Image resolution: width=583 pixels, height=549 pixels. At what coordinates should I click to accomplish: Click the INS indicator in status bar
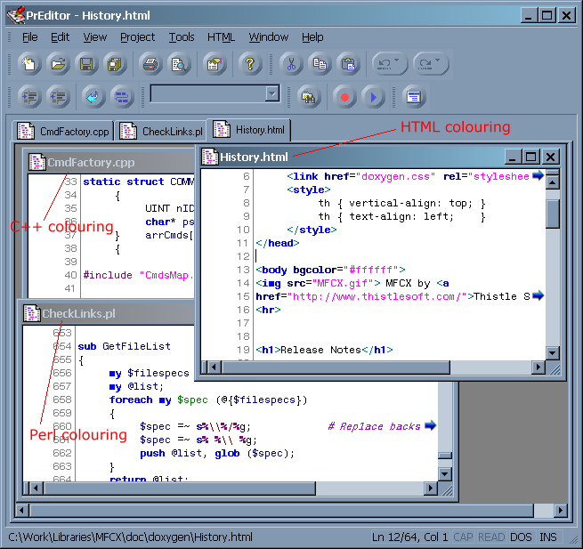coord(548,537)
